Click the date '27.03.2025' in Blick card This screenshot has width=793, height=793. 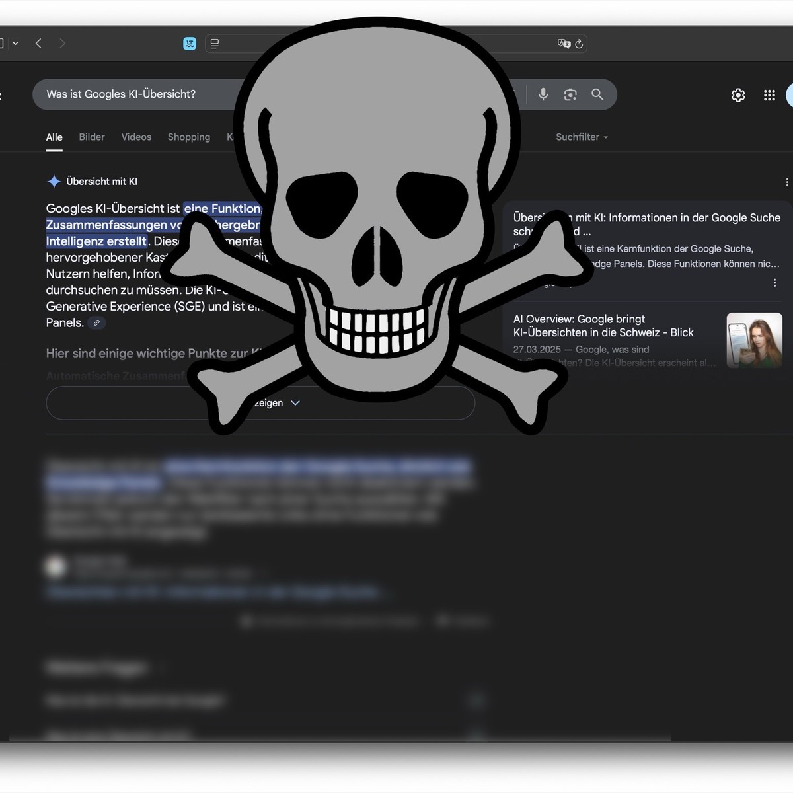point(537,350)
